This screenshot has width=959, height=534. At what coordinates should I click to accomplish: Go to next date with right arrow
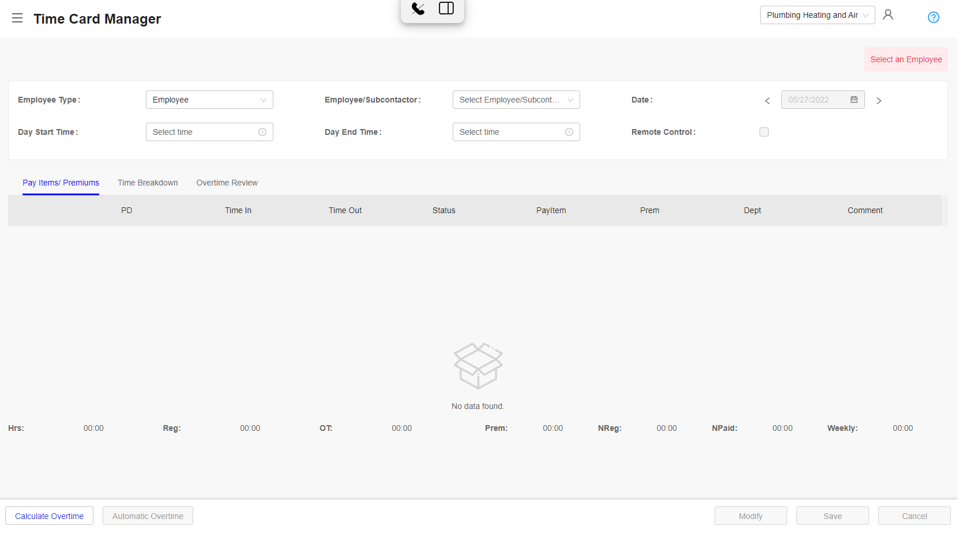pos(879,101)
